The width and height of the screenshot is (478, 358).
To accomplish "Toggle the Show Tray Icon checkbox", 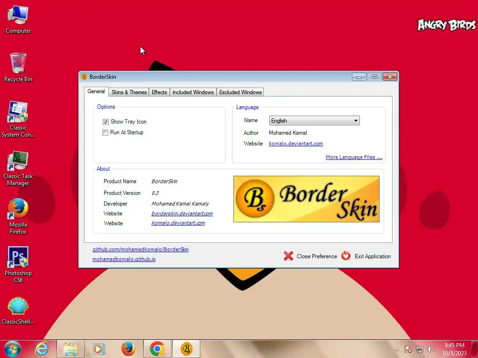I will (105, 122).
